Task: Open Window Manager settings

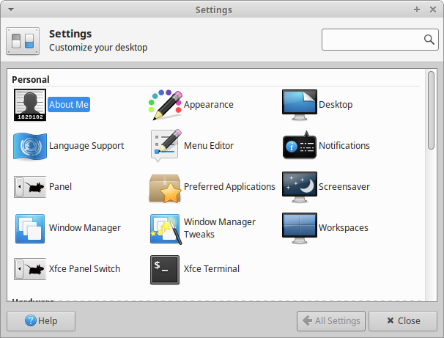Action: tap(30, 228)
